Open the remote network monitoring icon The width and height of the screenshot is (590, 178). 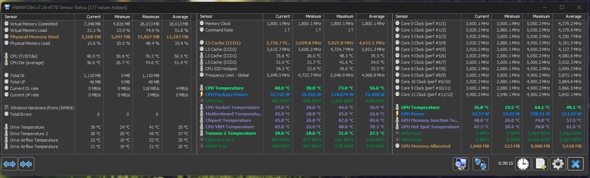(481, 164)
